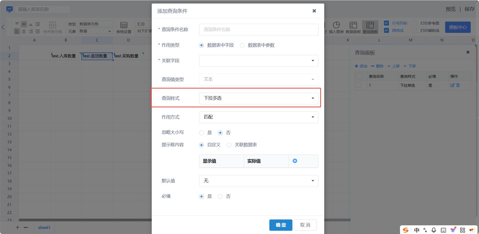This screenshot has width=479, height=234.
Task: Choose 关联数据表 for prompt box content
Action: (229, 145)
